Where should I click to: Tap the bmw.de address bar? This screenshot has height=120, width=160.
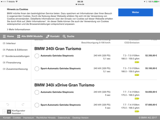click(80, 4)
